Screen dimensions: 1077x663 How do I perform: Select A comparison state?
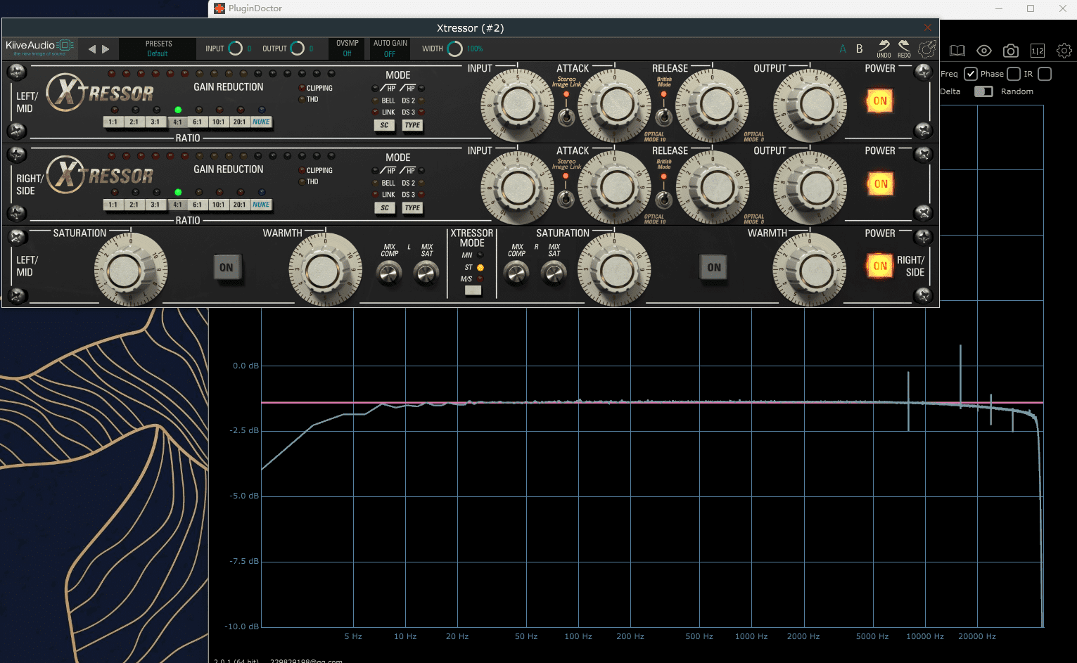click(x=843, y=49)
